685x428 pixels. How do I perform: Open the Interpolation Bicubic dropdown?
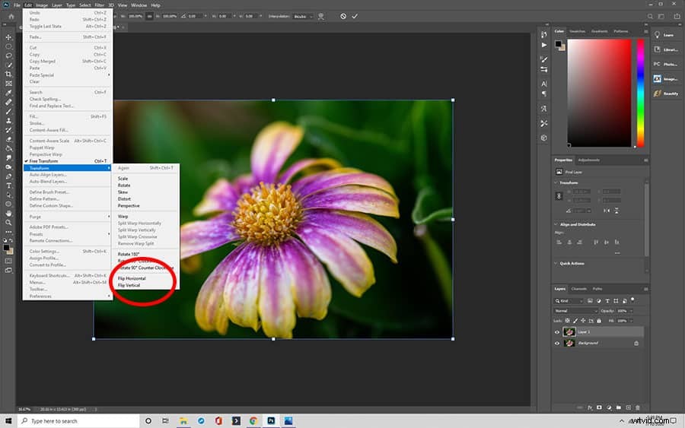pyautogui.click(x=303, y=17)
